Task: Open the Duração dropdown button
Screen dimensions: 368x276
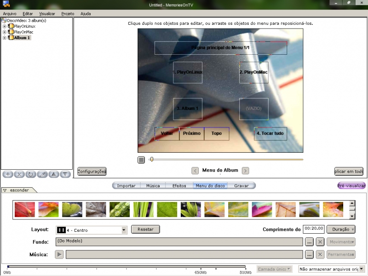Action: (341, 229)
